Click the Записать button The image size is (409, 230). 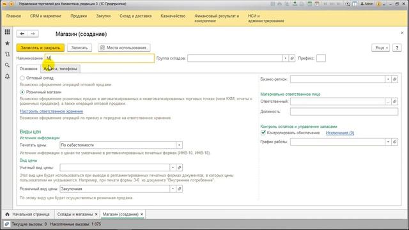tap(79, 48)
